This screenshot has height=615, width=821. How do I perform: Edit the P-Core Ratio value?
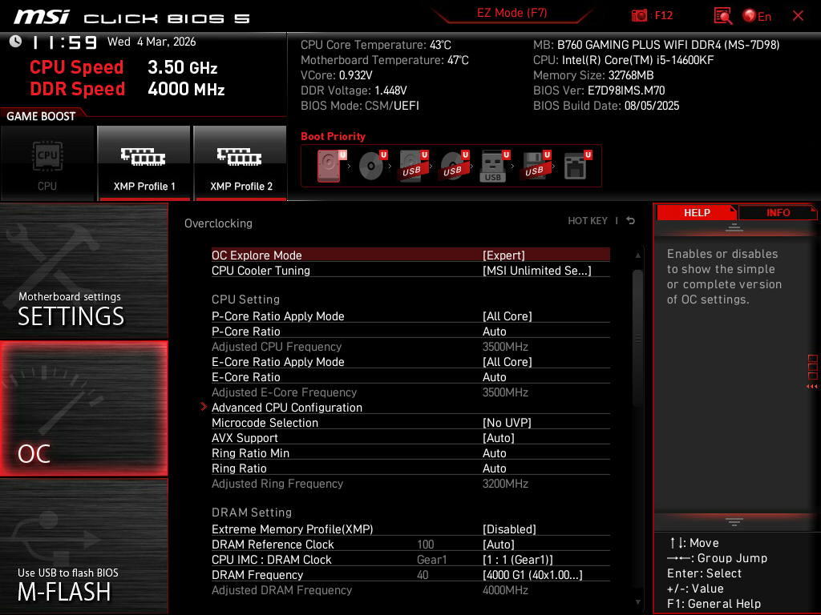[410, 331]
